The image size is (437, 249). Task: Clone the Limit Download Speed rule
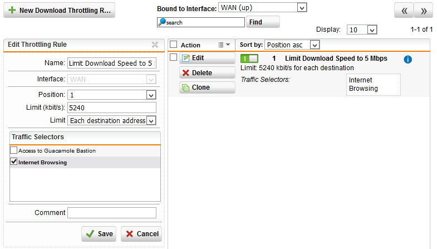coord(207,87)
